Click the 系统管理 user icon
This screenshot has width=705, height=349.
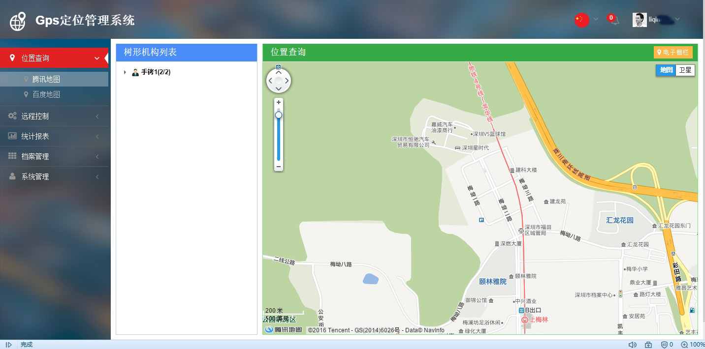pos(12,176)
